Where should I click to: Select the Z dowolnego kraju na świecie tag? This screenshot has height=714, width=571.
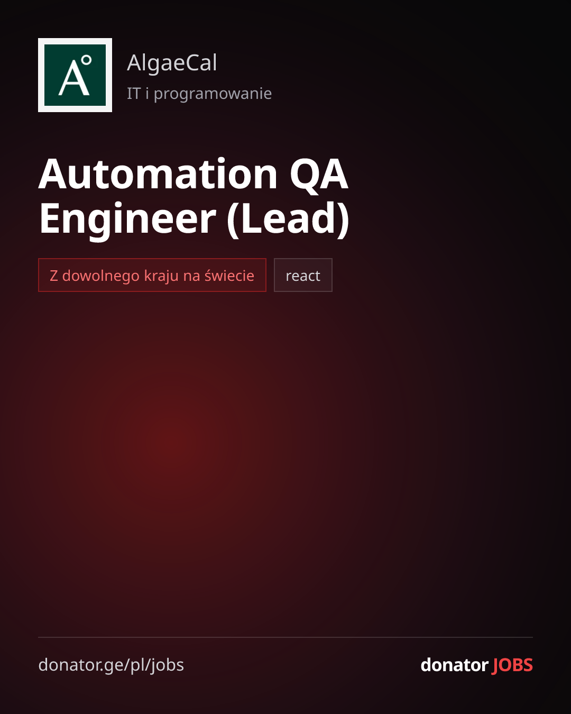(x=152, y=275)
